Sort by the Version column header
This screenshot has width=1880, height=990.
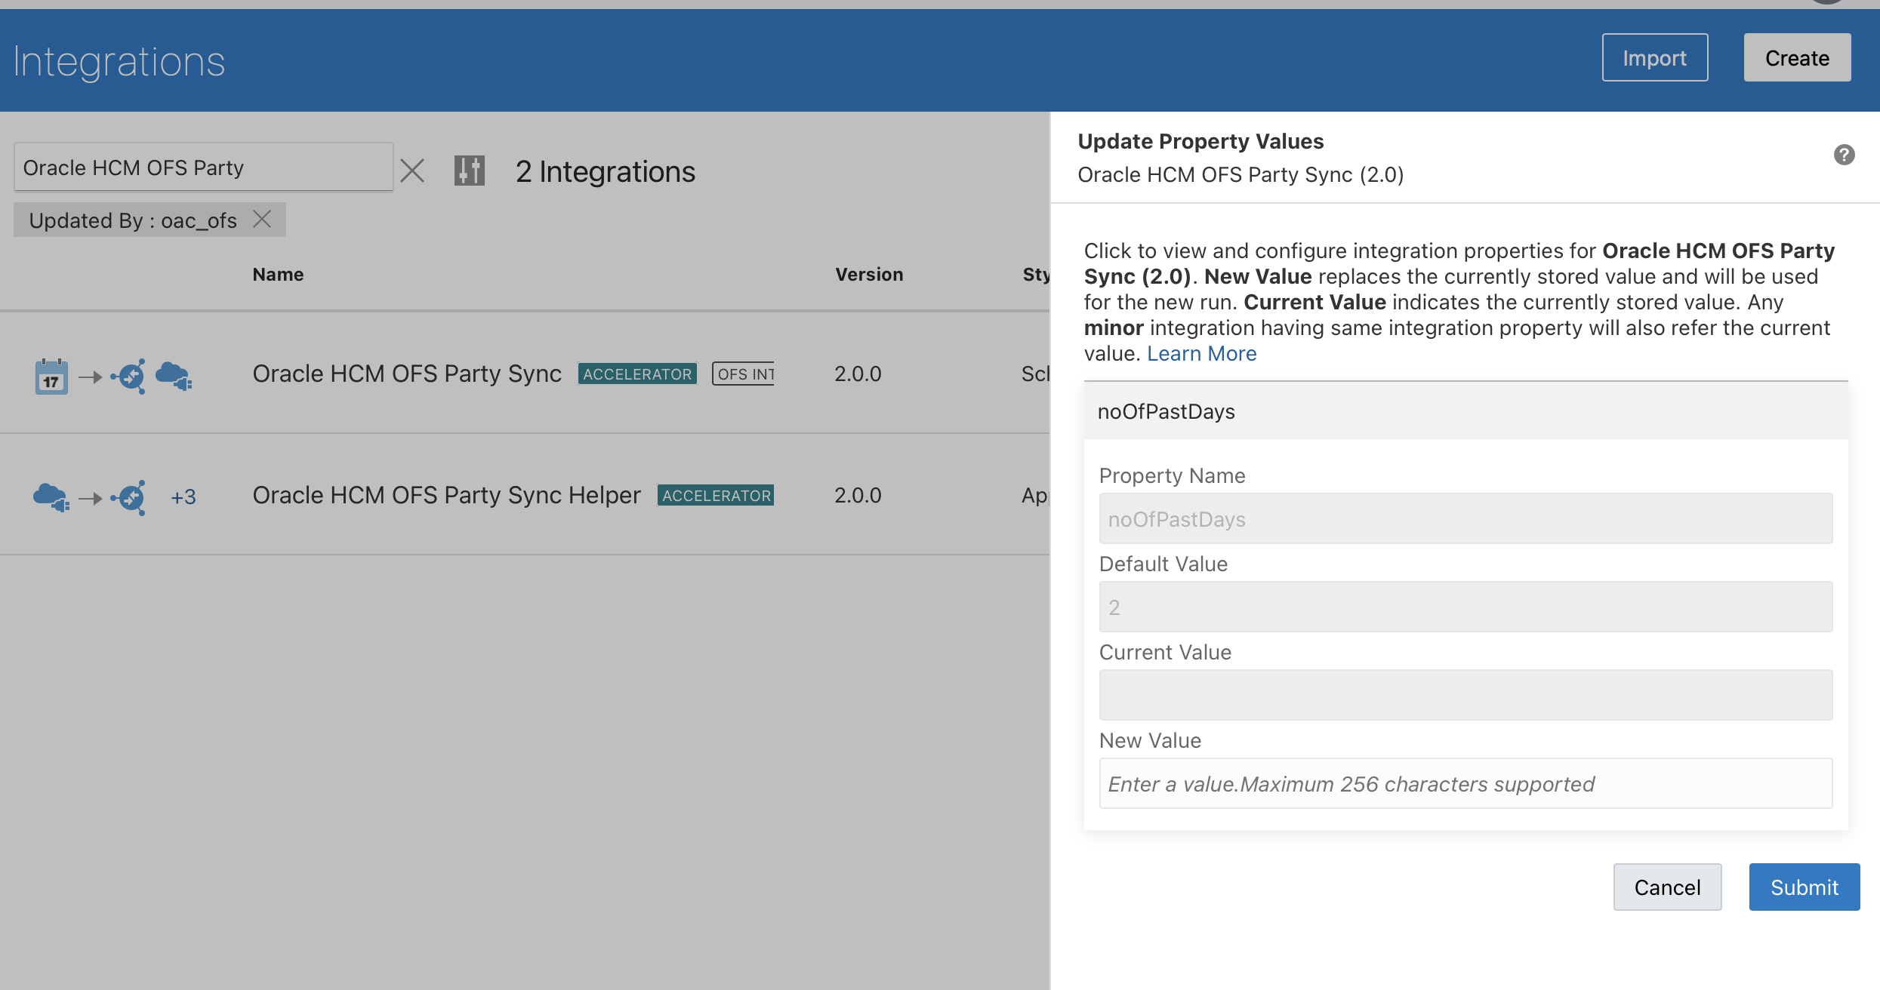pyautogui.click(x=868, y=275)
